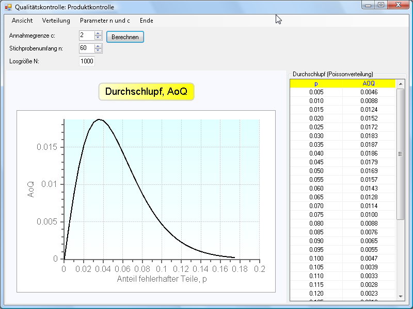Select the yellow p column header

pos(316,83)
